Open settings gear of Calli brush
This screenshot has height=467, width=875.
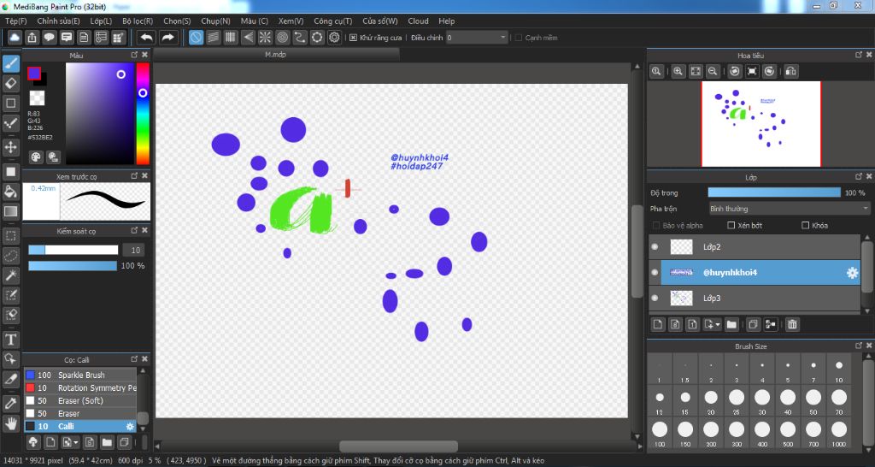coord(130,426)
